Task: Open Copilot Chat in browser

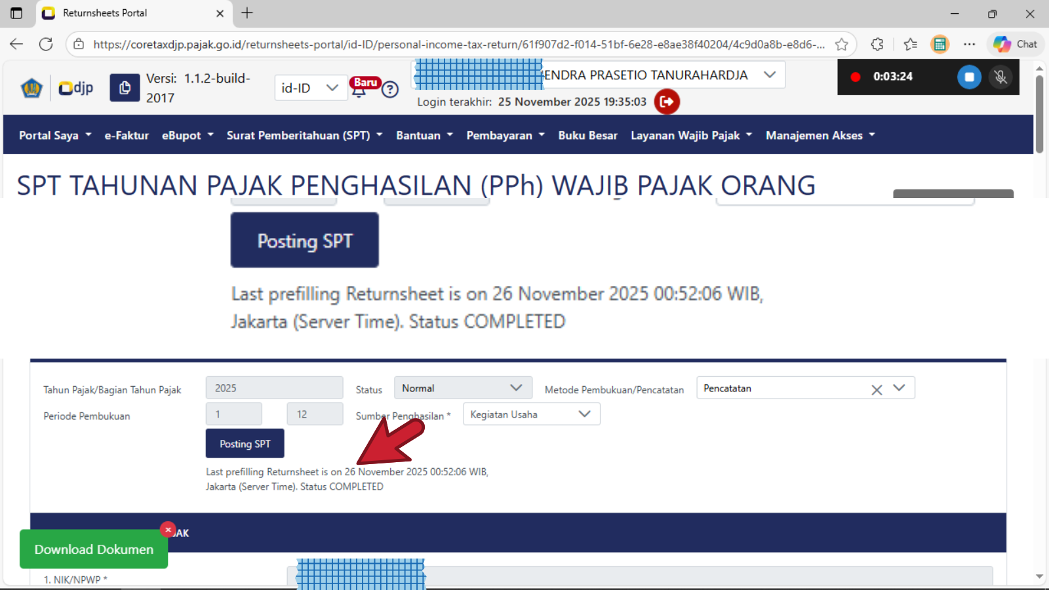Action: (x=1016, y=45)
